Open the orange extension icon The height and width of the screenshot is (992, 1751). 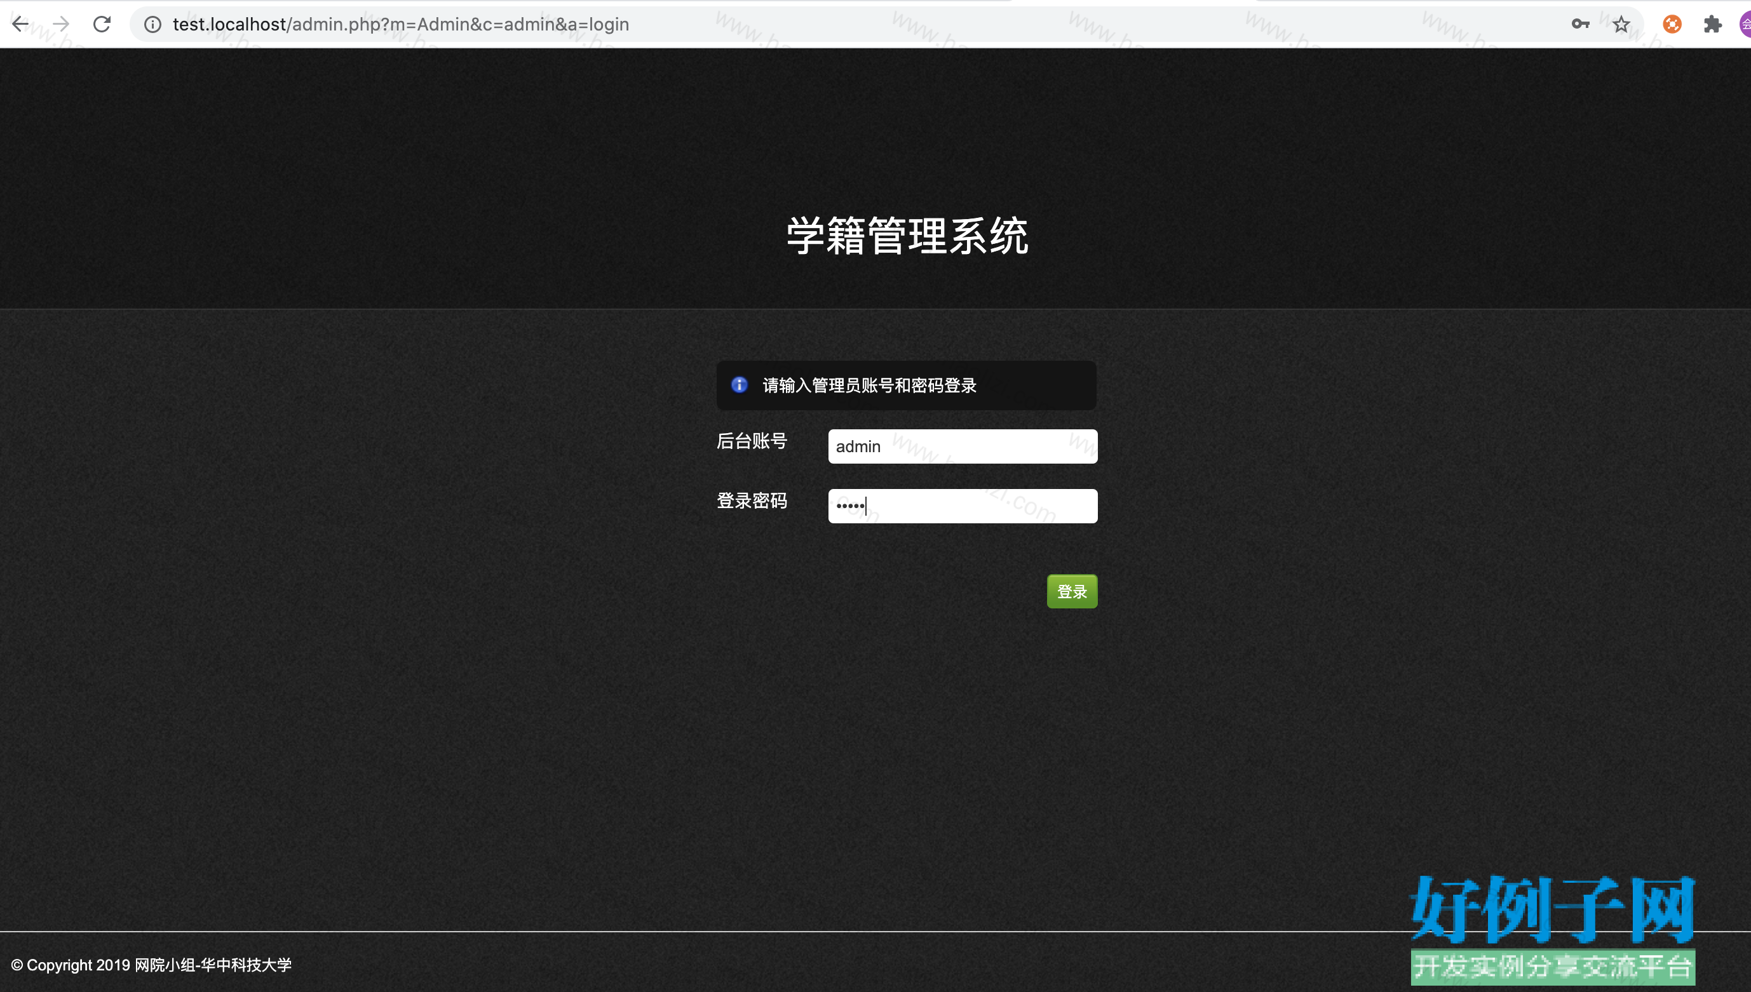click(x=1671, y=25)
